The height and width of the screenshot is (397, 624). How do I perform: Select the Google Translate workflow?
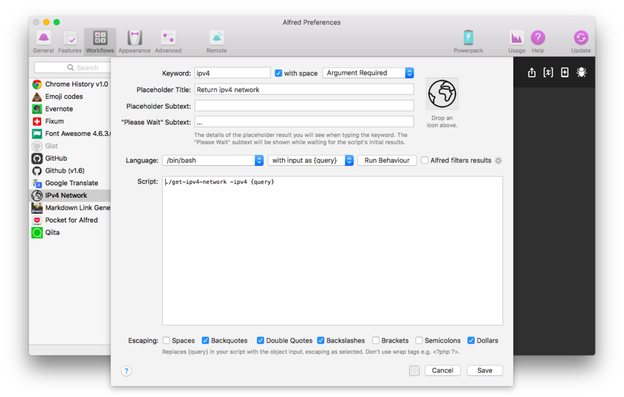pos(70,183)
